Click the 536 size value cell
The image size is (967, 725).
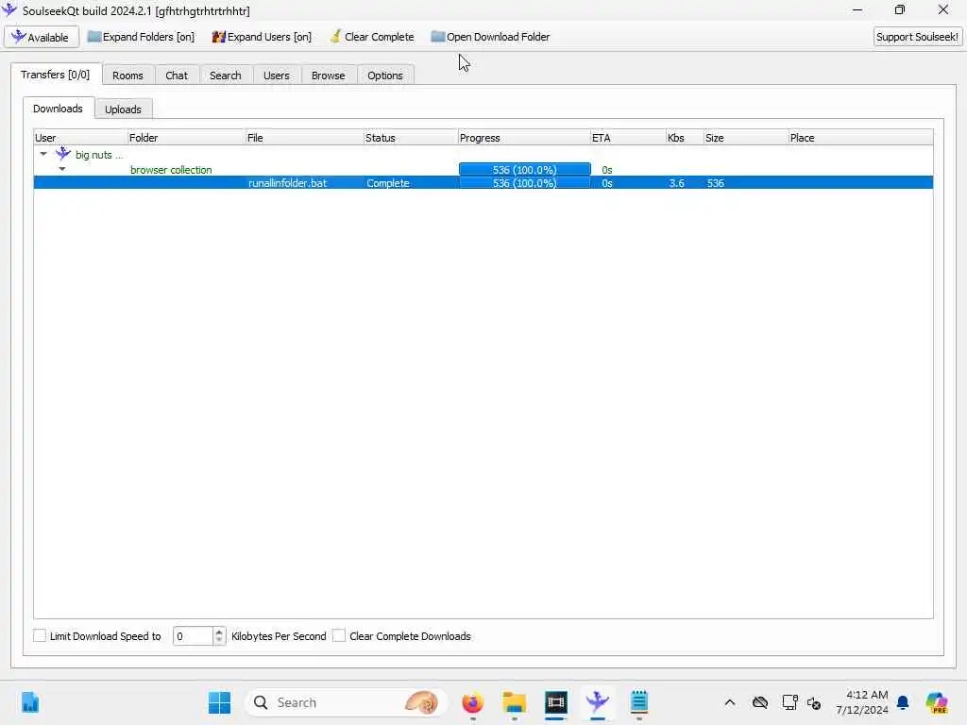pyautogui.click(x=716, y=183)
